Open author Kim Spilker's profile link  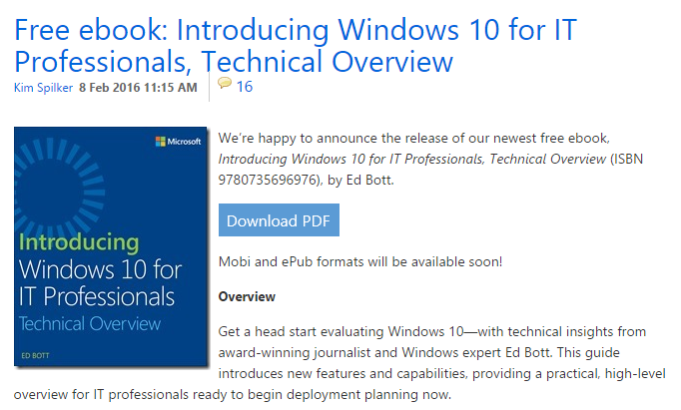pos(44,87)
